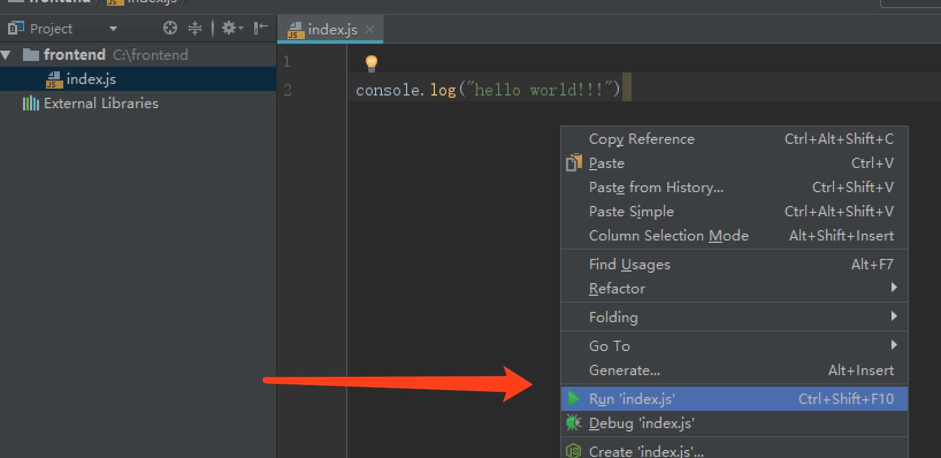Image resolution: width=941 pixels, height=458 pixels.
Task: Choose Copy Reference from context menu
Action: [735, 139]
